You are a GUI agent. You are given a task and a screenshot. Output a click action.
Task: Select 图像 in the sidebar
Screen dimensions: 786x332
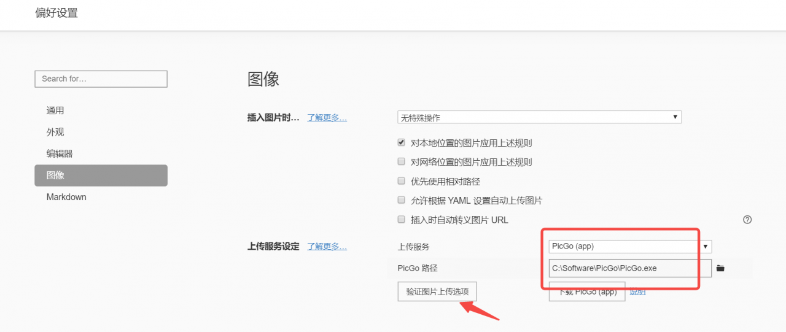click(x=101, y=176)
